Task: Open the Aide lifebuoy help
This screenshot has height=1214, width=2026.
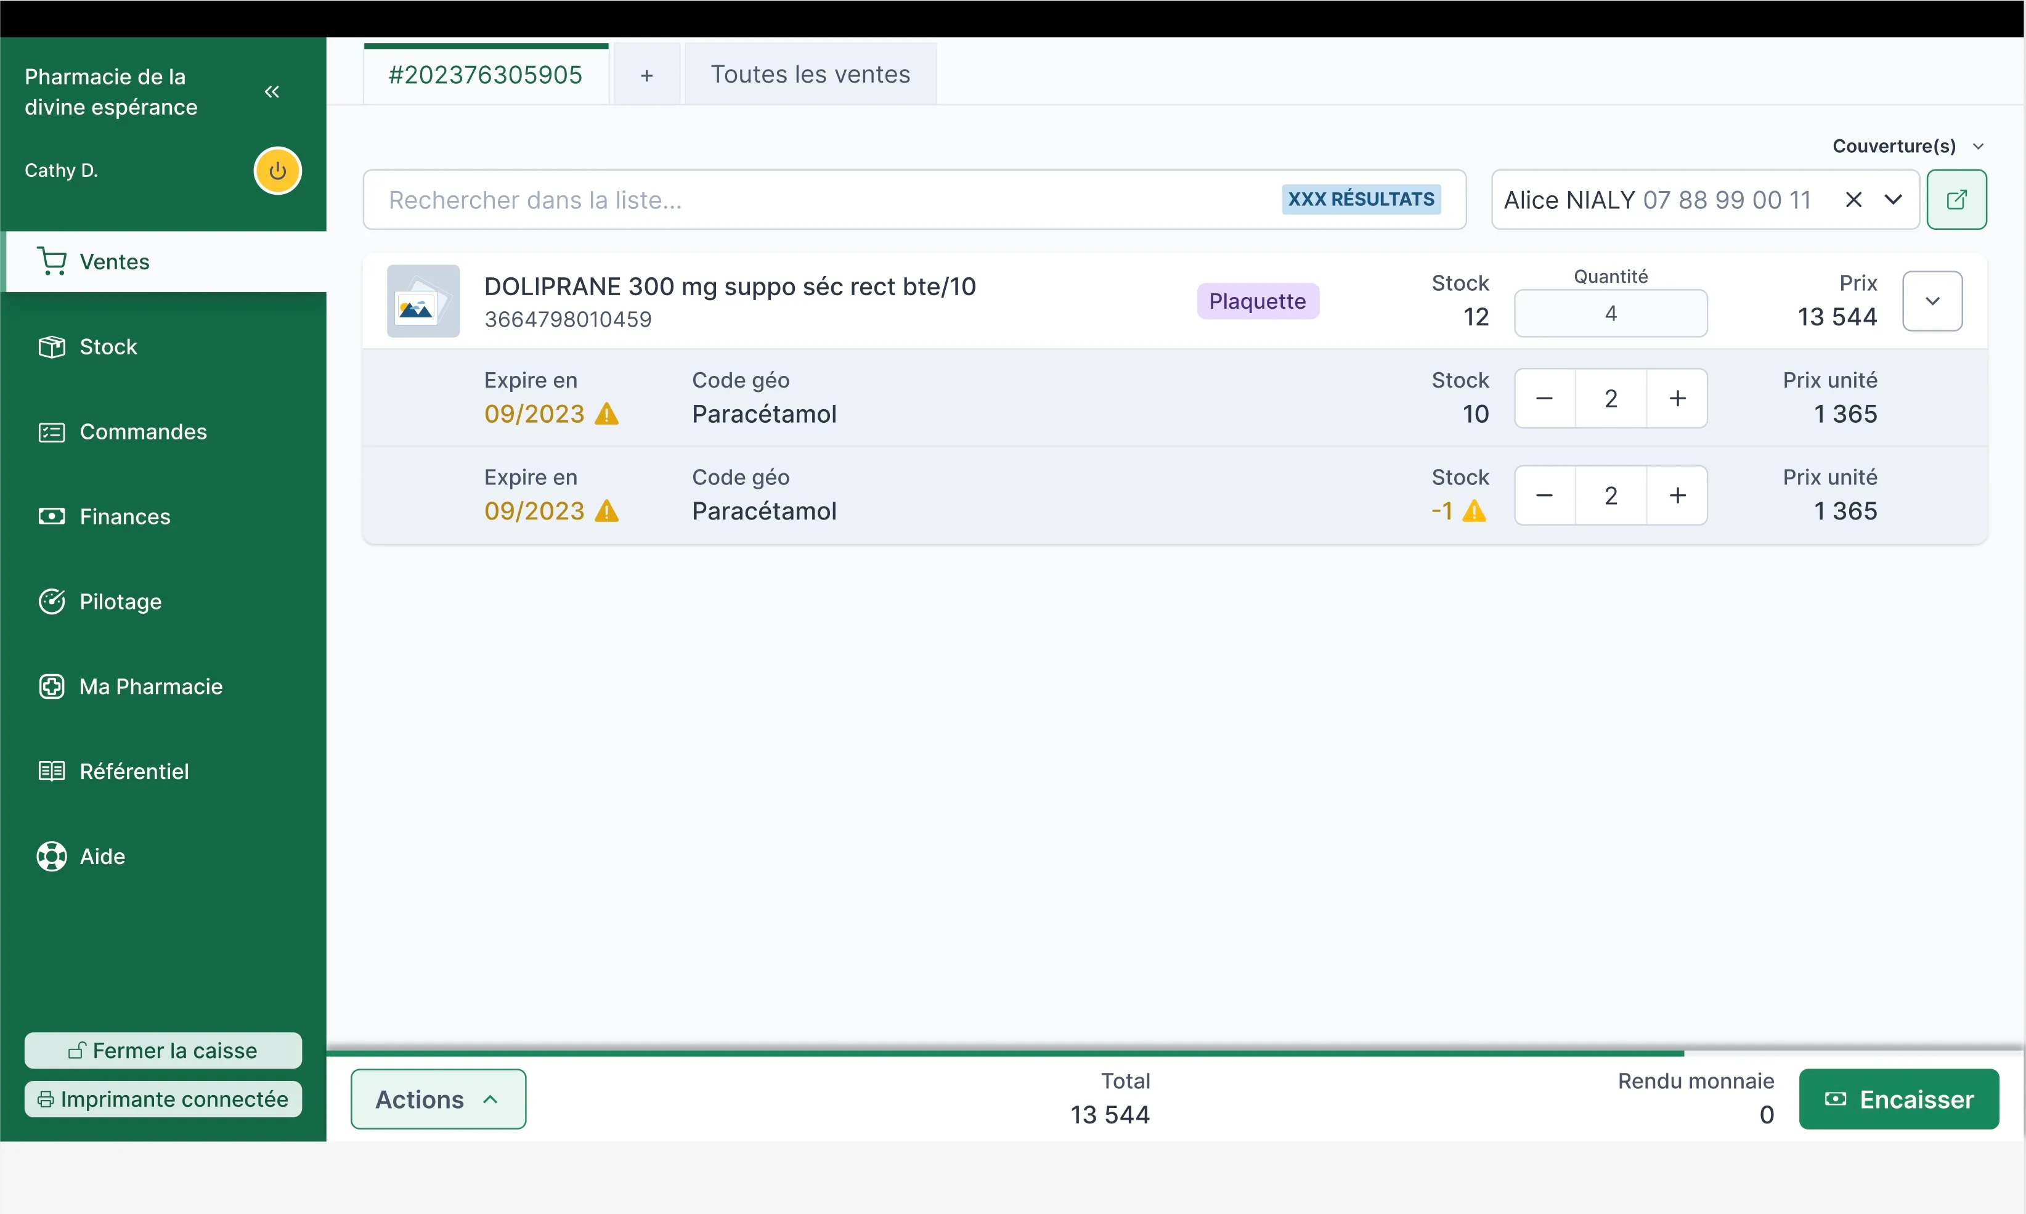Action: tap(52, 857)
